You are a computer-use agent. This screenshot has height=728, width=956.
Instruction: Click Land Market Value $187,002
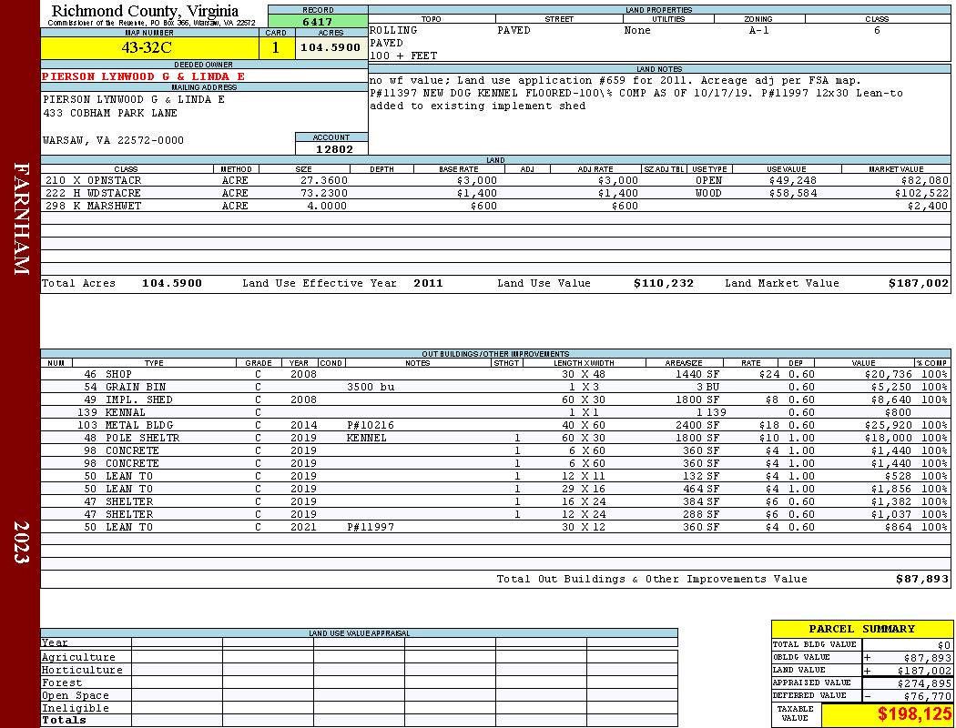pyautogui.click(x=918, y=283)
